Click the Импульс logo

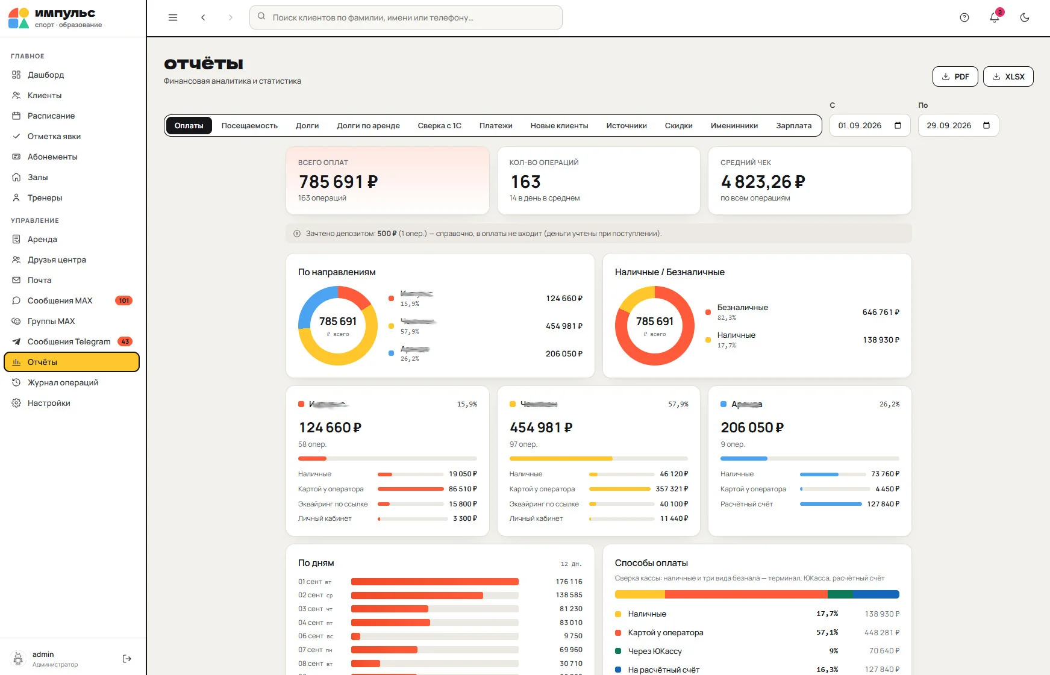(55, 18)
